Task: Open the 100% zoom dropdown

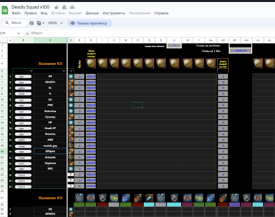Action: pos(55,23)
